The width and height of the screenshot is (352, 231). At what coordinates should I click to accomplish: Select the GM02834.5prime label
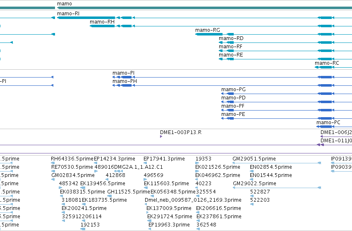click(x=73, y=175)
